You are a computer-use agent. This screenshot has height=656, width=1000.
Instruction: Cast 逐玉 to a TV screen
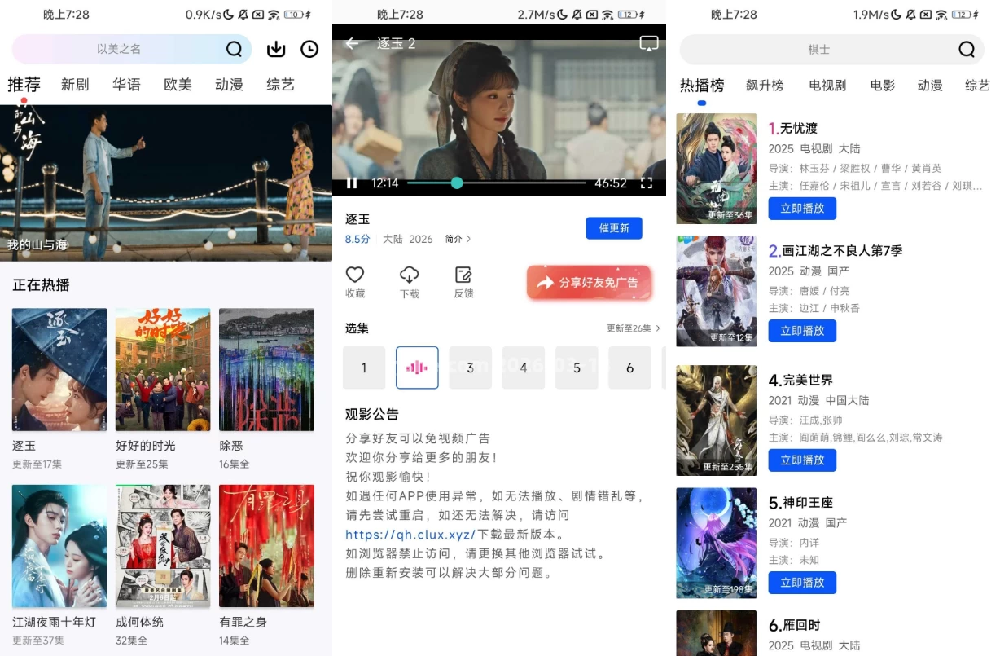[649, 43]
